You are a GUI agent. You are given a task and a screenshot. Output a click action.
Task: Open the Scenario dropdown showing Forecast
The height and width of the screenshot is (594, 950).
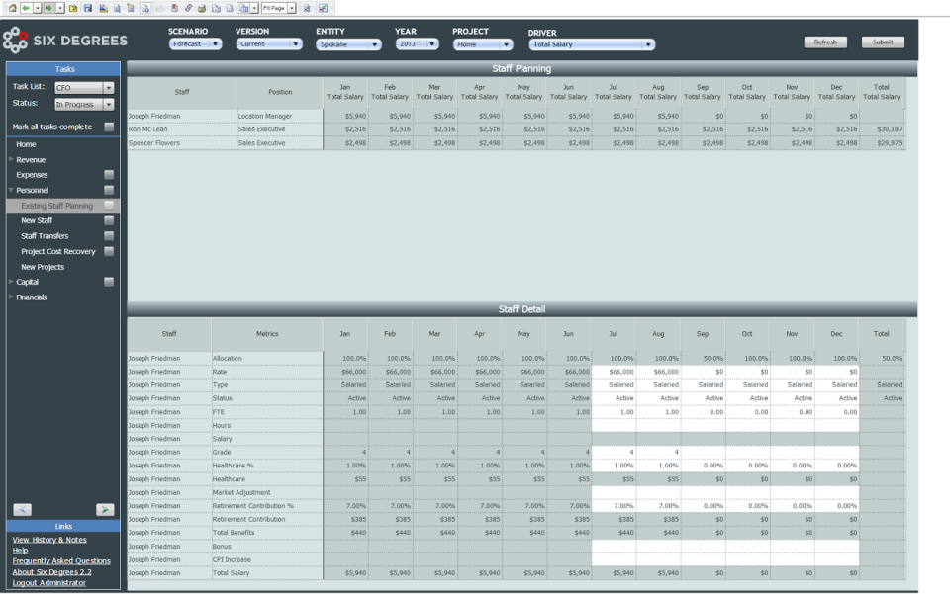point(195,44)
